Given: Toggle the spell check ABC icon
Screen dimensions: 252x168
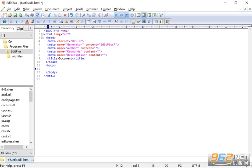Looking at the screenshot, I should coord(37,15).
